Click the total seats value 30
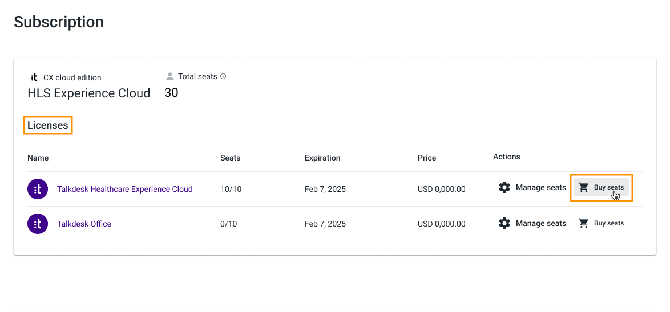The image size is (670, 312). pyautogui.click(x=171, y=92)
